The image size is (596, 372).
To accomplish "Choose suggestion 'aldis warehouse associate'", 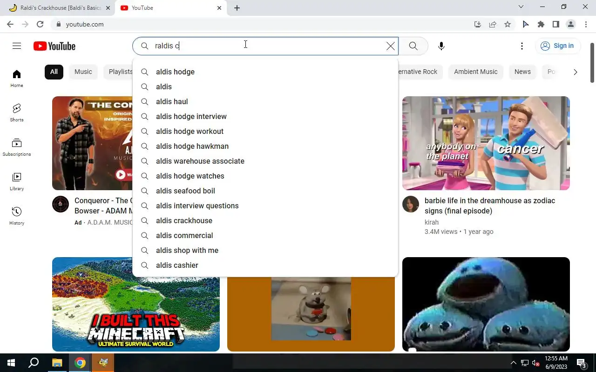I will pos(265,161).
